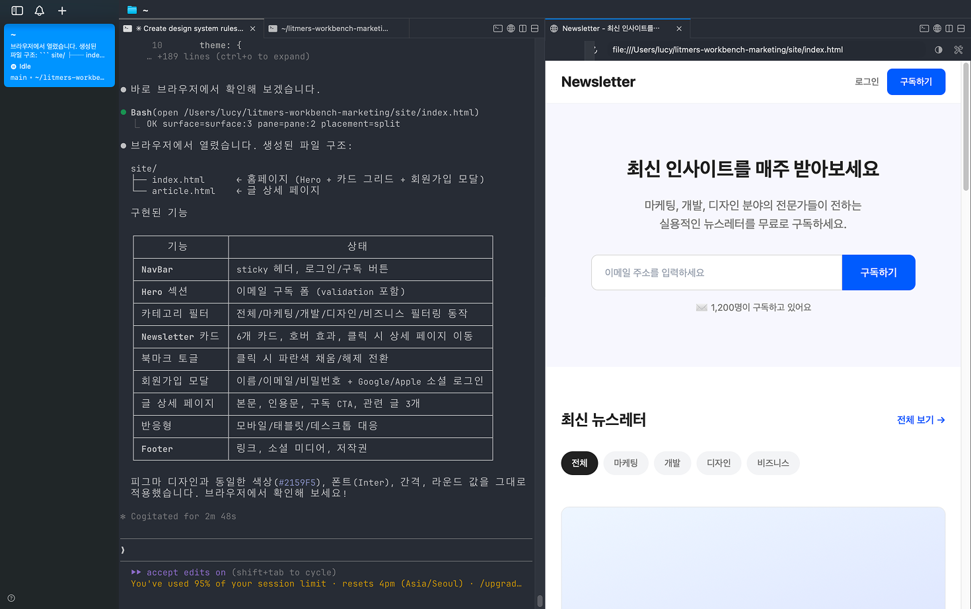Click the '카테고리 필터' table cell
The width and height of the screenshot is (971, 609).
181,314
